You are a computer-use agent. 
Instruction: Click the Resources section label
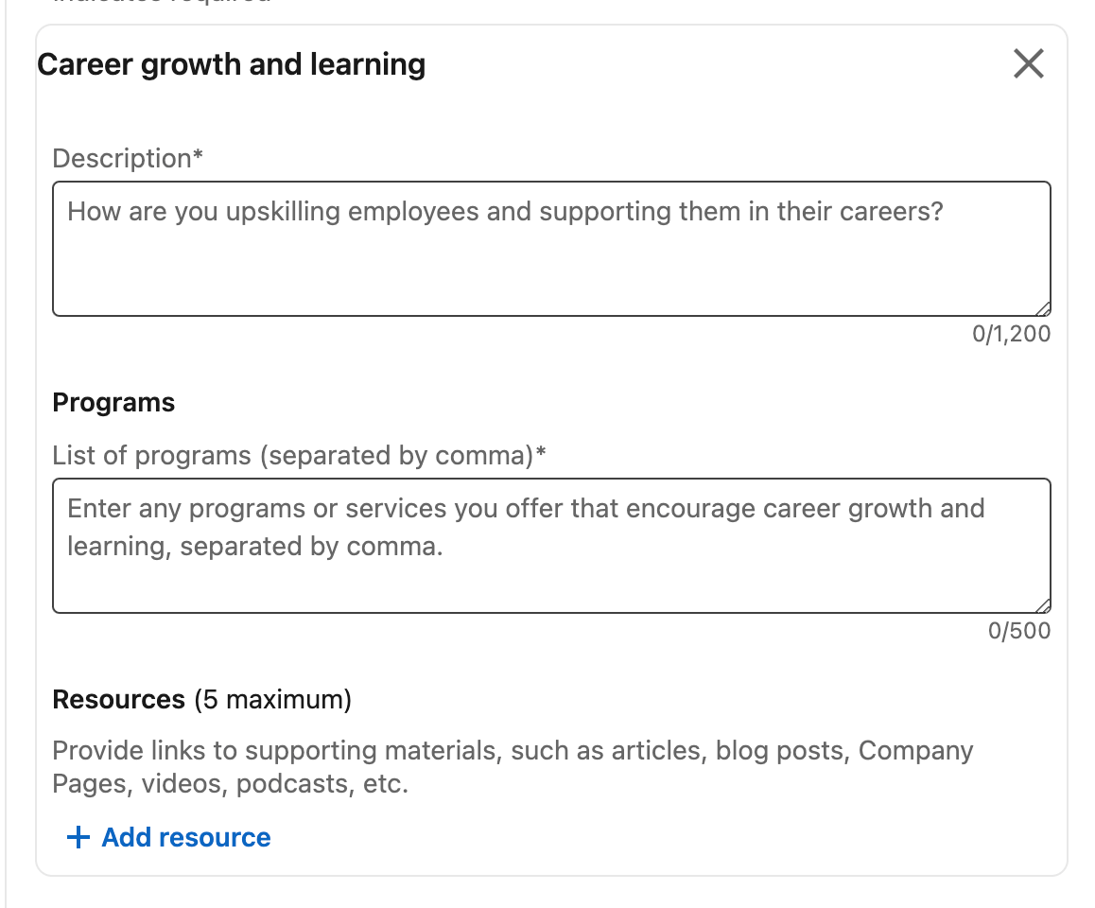click(117, 700)
